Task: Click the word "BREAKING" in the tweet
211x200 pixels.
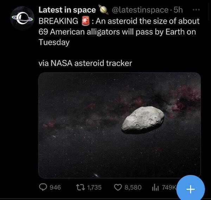Action: click(x=58, y=21)
